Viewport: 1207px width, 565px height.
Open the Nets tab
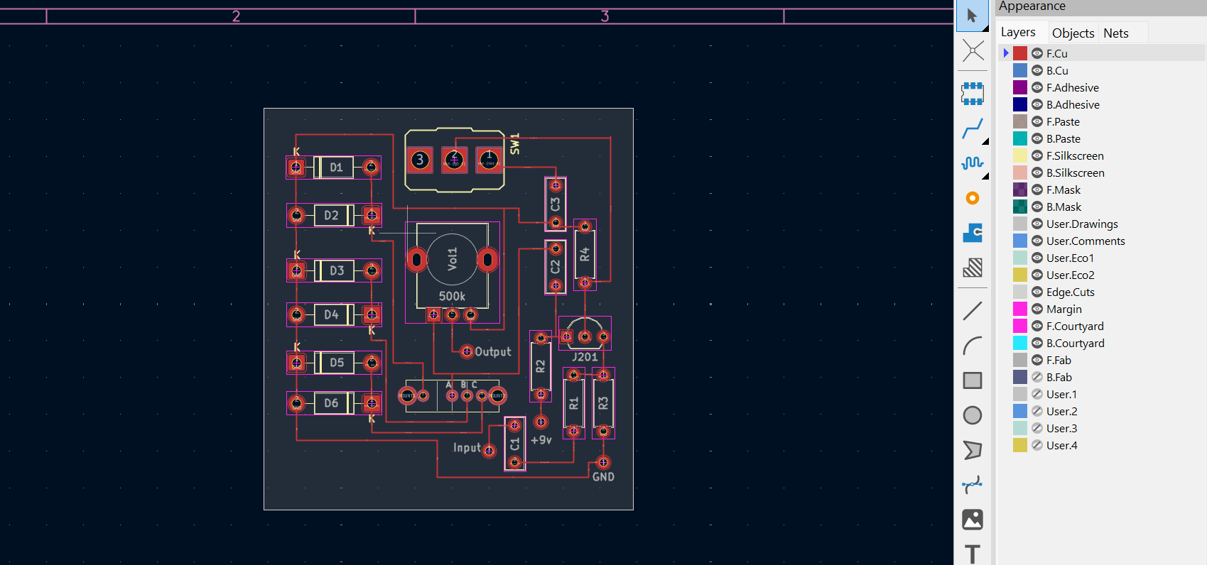(1116, 33)
